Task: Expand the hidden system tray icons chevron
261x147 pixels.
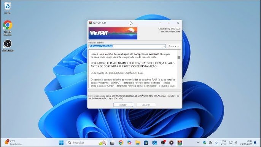Action: [198, 143]
